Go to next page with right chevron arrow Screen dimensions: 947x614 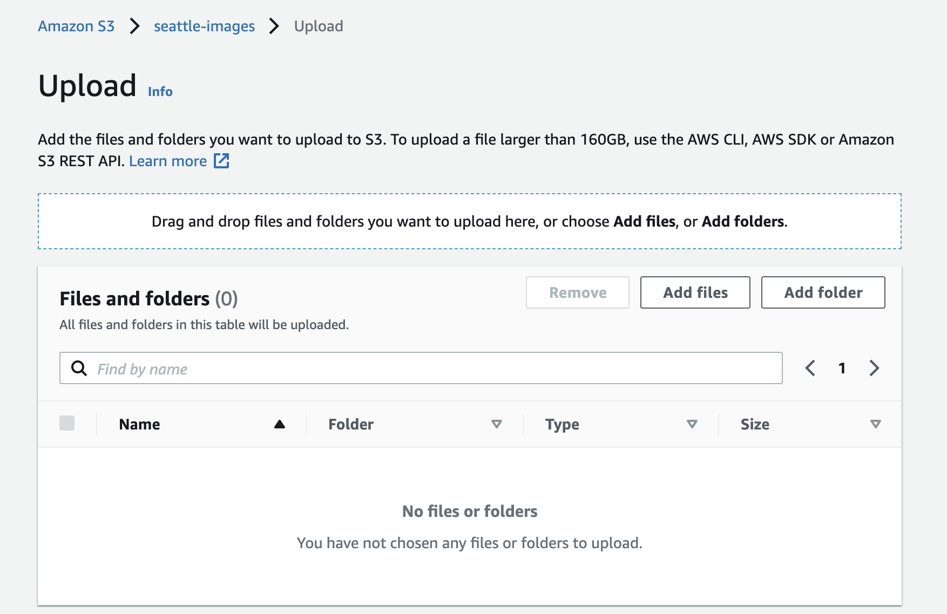click(x=874, y=368)
